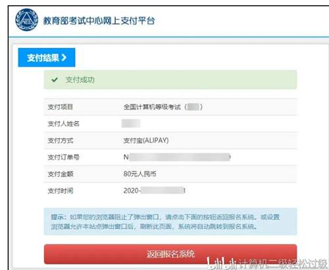
Task: Click the 2020 payment time value
Action: click(x=155, y=190)
